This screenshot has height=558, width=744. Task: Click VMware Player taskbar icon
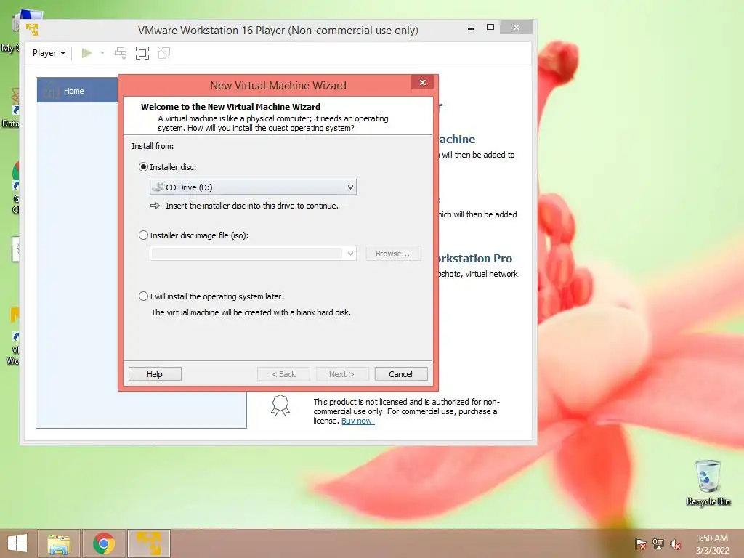click(x=149, y=543)
